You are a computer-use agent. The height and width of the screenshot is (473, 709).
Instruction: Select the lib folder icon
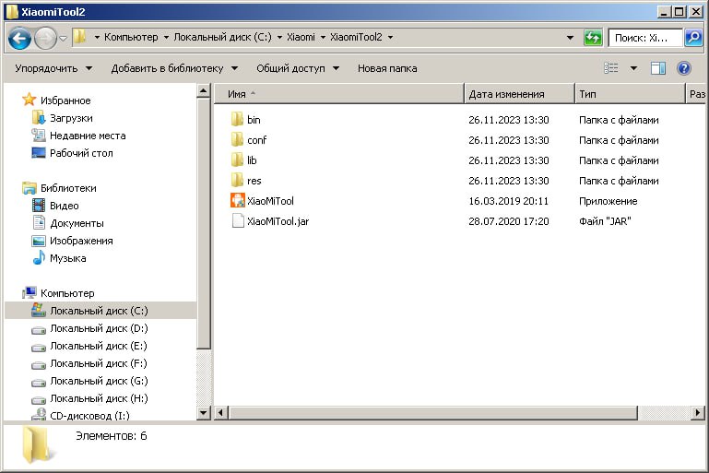[x=237, y=160]
